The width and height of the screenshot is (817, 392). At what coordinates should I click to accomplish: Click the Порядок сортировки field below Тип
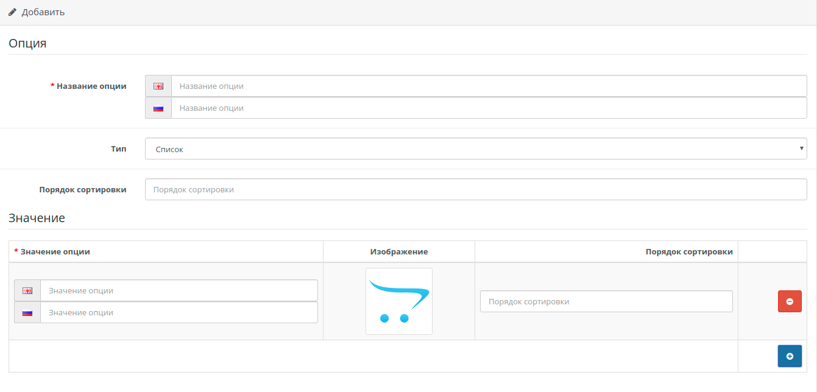[x=476, y=189]
